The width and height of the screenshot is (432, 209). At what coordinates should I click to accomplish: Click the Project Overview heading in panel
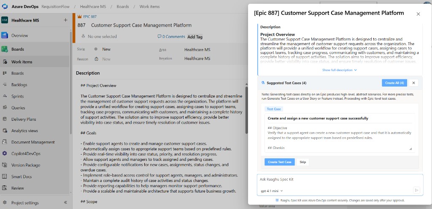pos(278,35)
